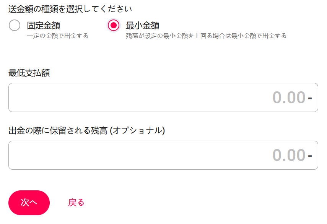The image size is (327, 224).
Task: Go back with the 戻る link
Action: click(x=76, y=203)
